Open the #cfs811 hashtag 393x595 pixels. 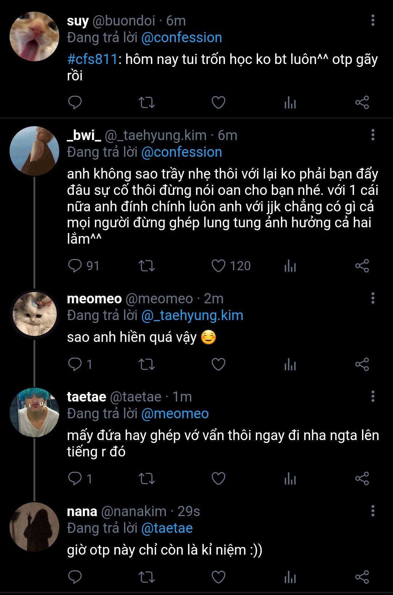point(92,59)
